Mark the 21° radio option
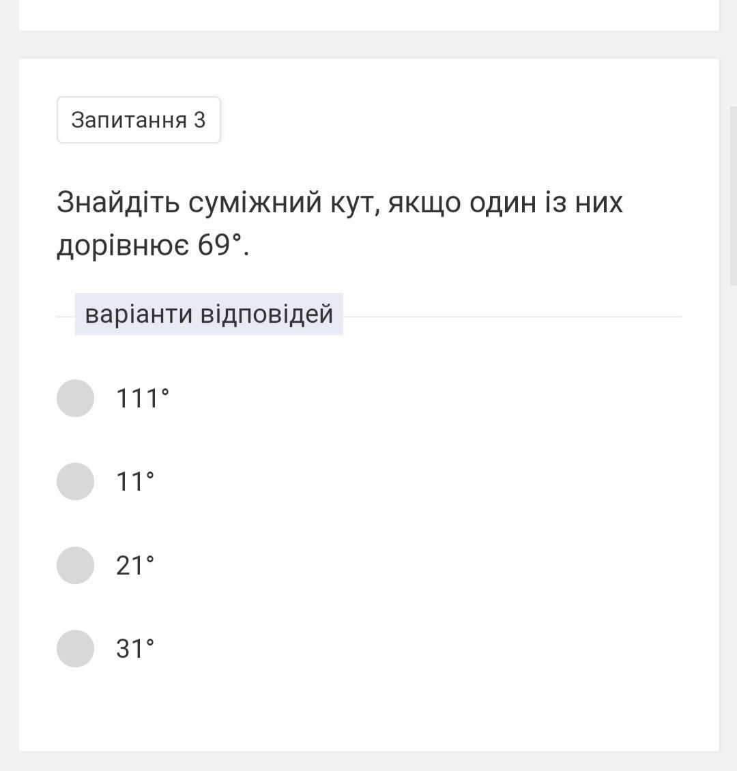 point(75,566)
